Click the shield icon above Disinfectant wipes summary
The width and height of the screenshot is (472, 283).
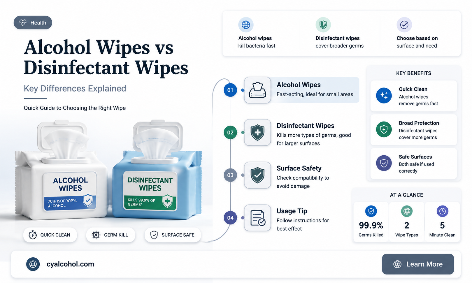(323, 25)
